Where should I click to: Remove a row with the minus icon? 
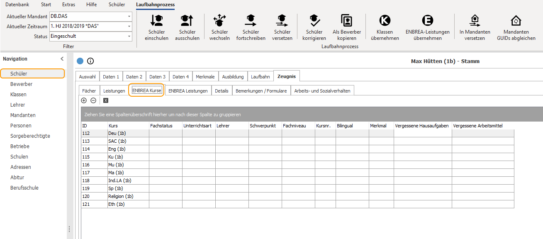click(93, 100)
